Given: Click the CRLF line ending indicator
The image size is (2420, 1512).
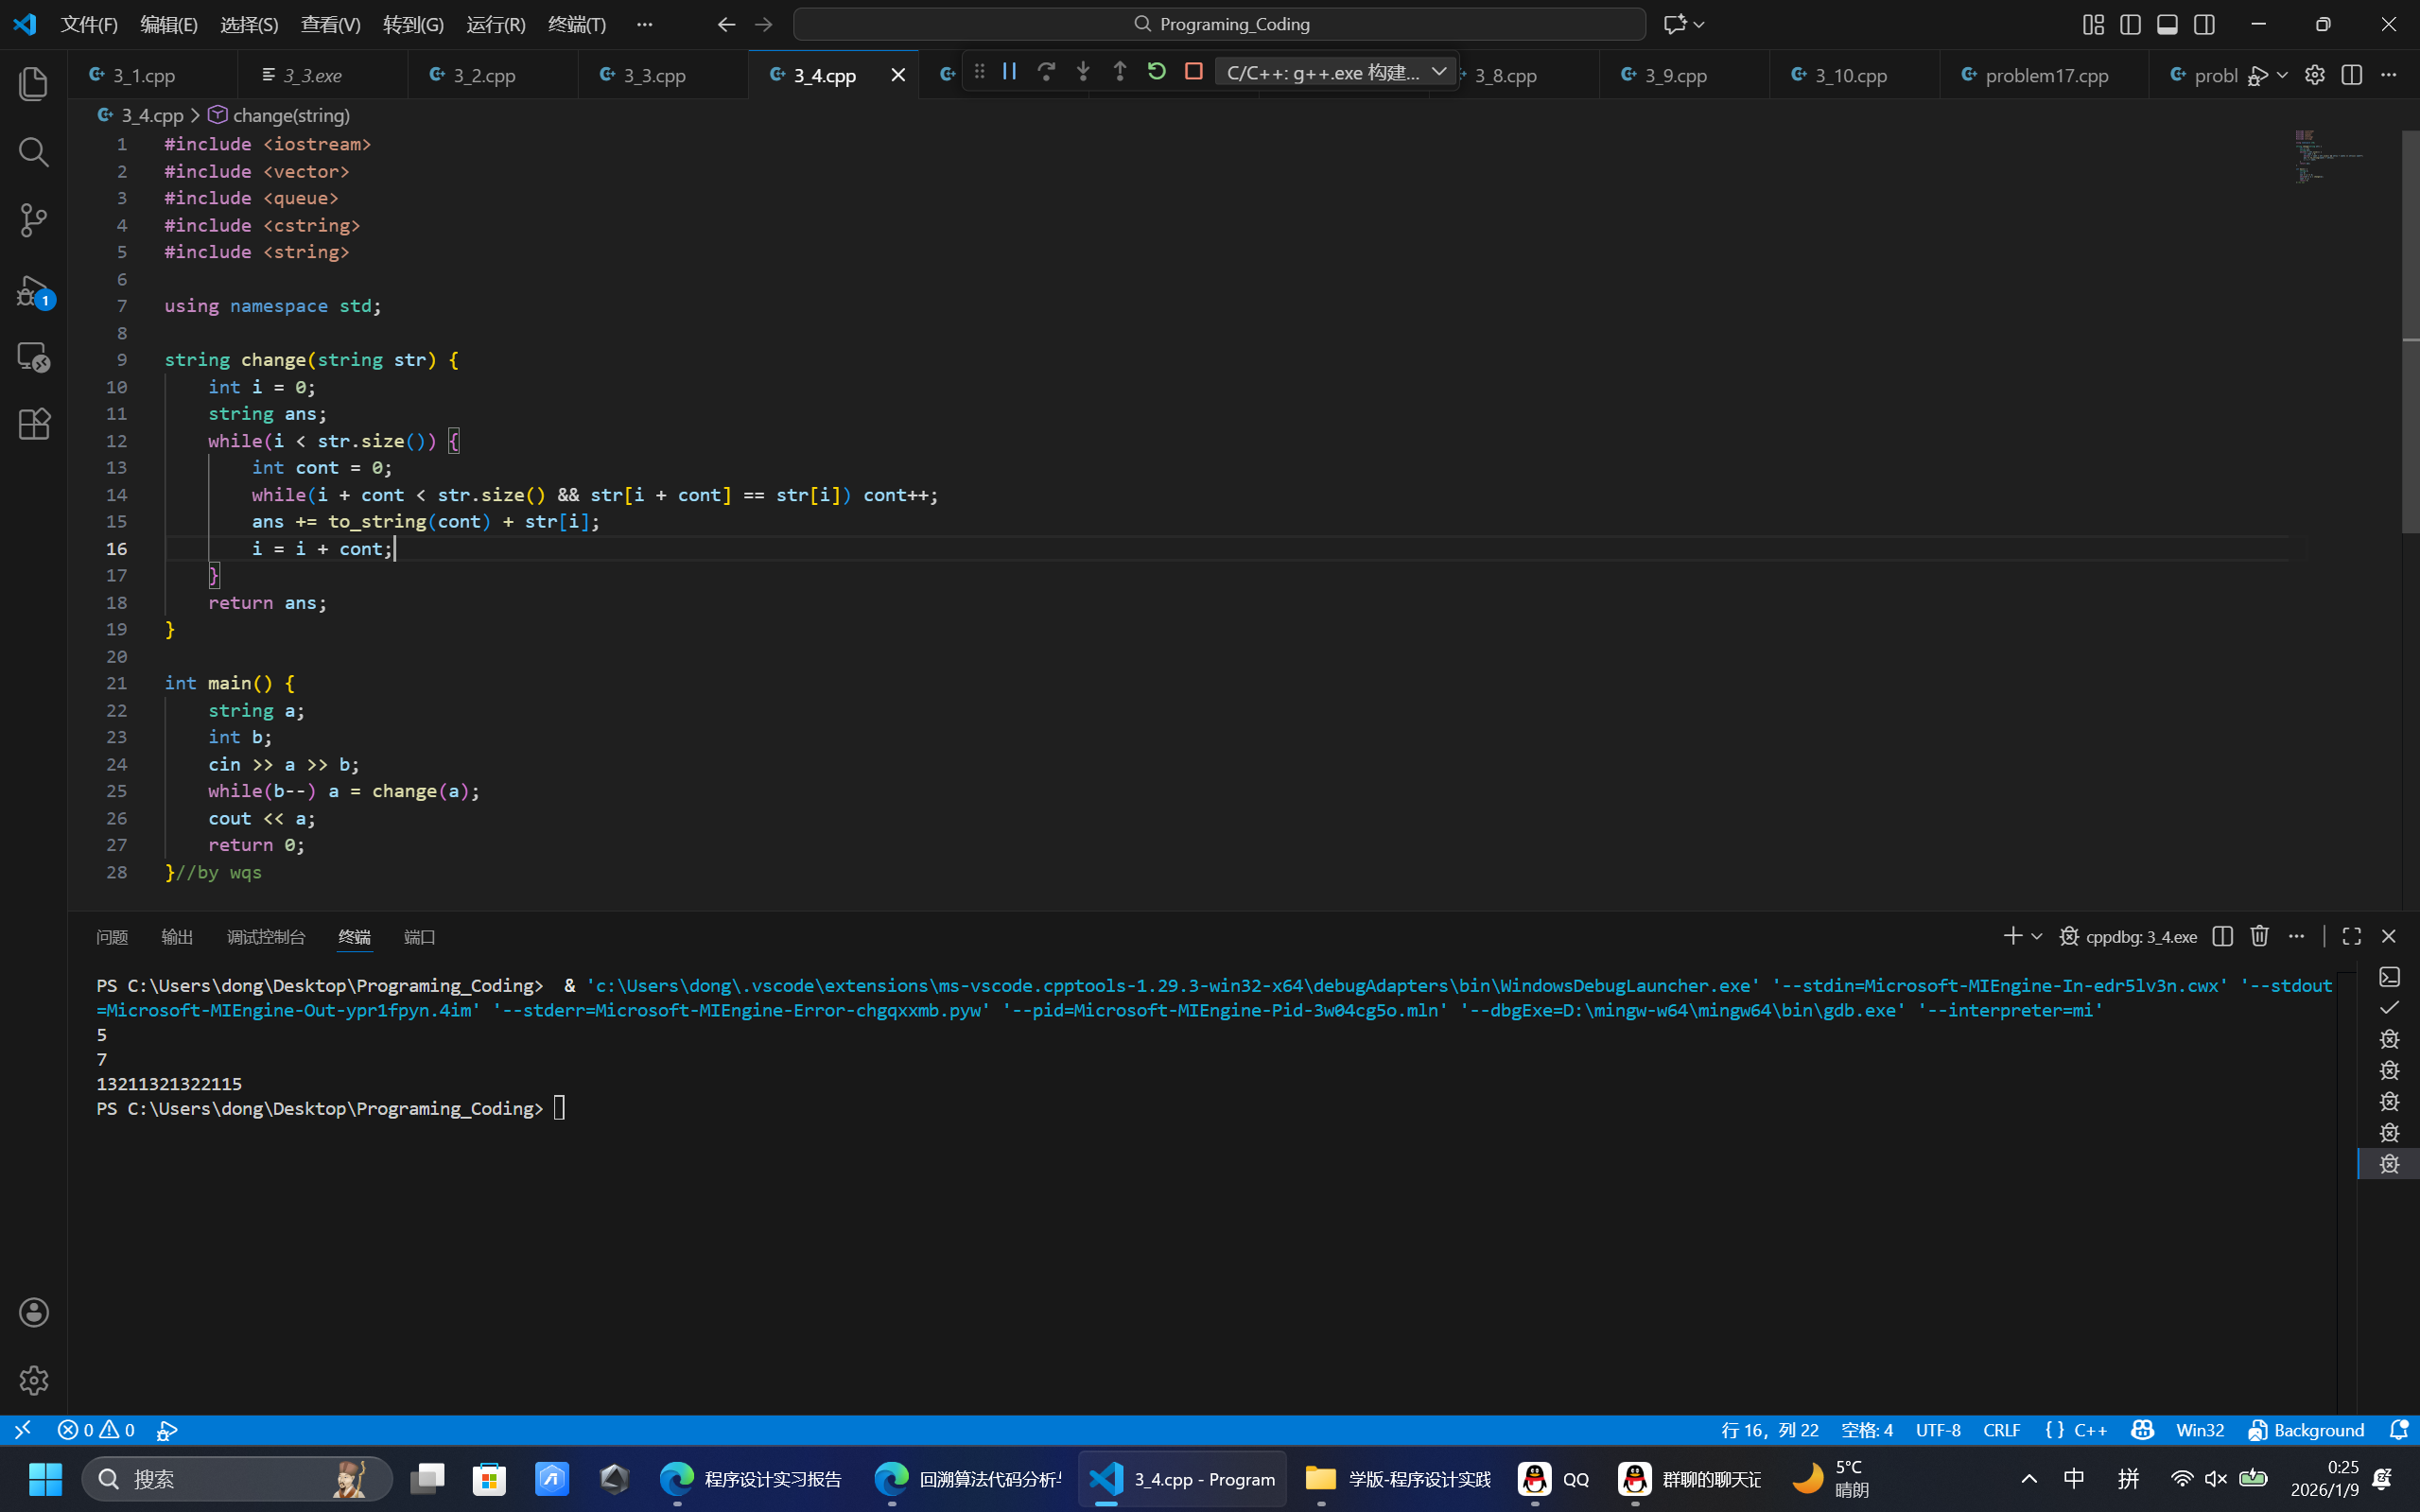Looking at the screenshot, I should 2001,1430.
